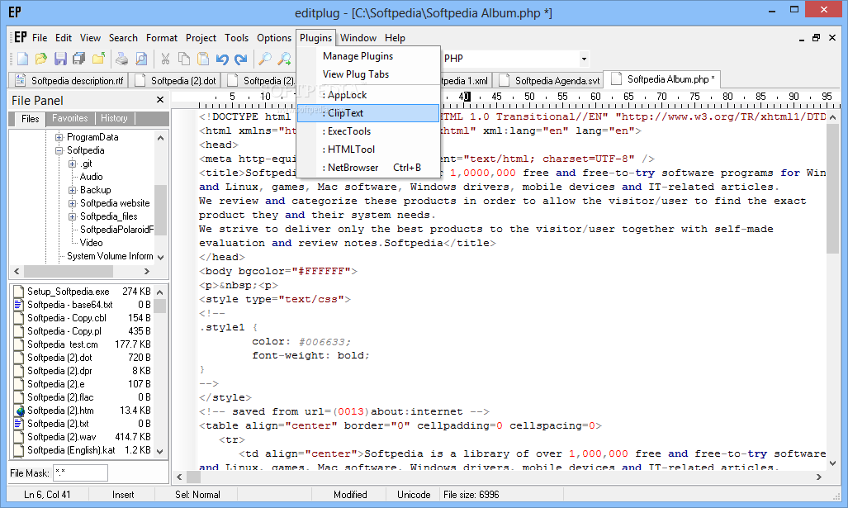
Task: Collapse the Softpedia folder node
Action: pos(59,150)
